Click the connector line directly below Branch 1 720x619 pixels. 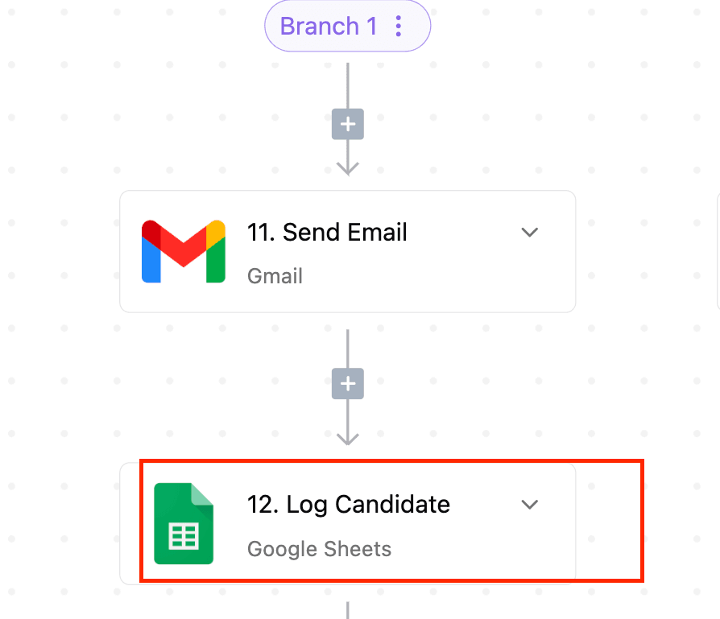pyautogui.click(x=348, y=85)
